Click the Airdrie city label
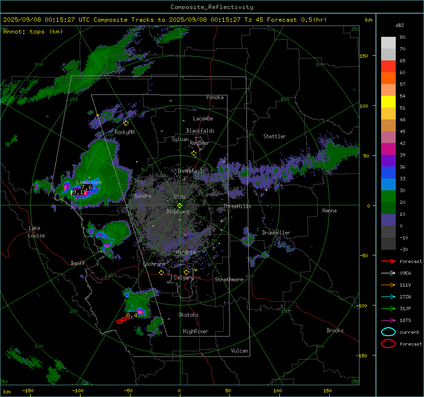This screenshot has width=424, height=397. coord(186,252)
